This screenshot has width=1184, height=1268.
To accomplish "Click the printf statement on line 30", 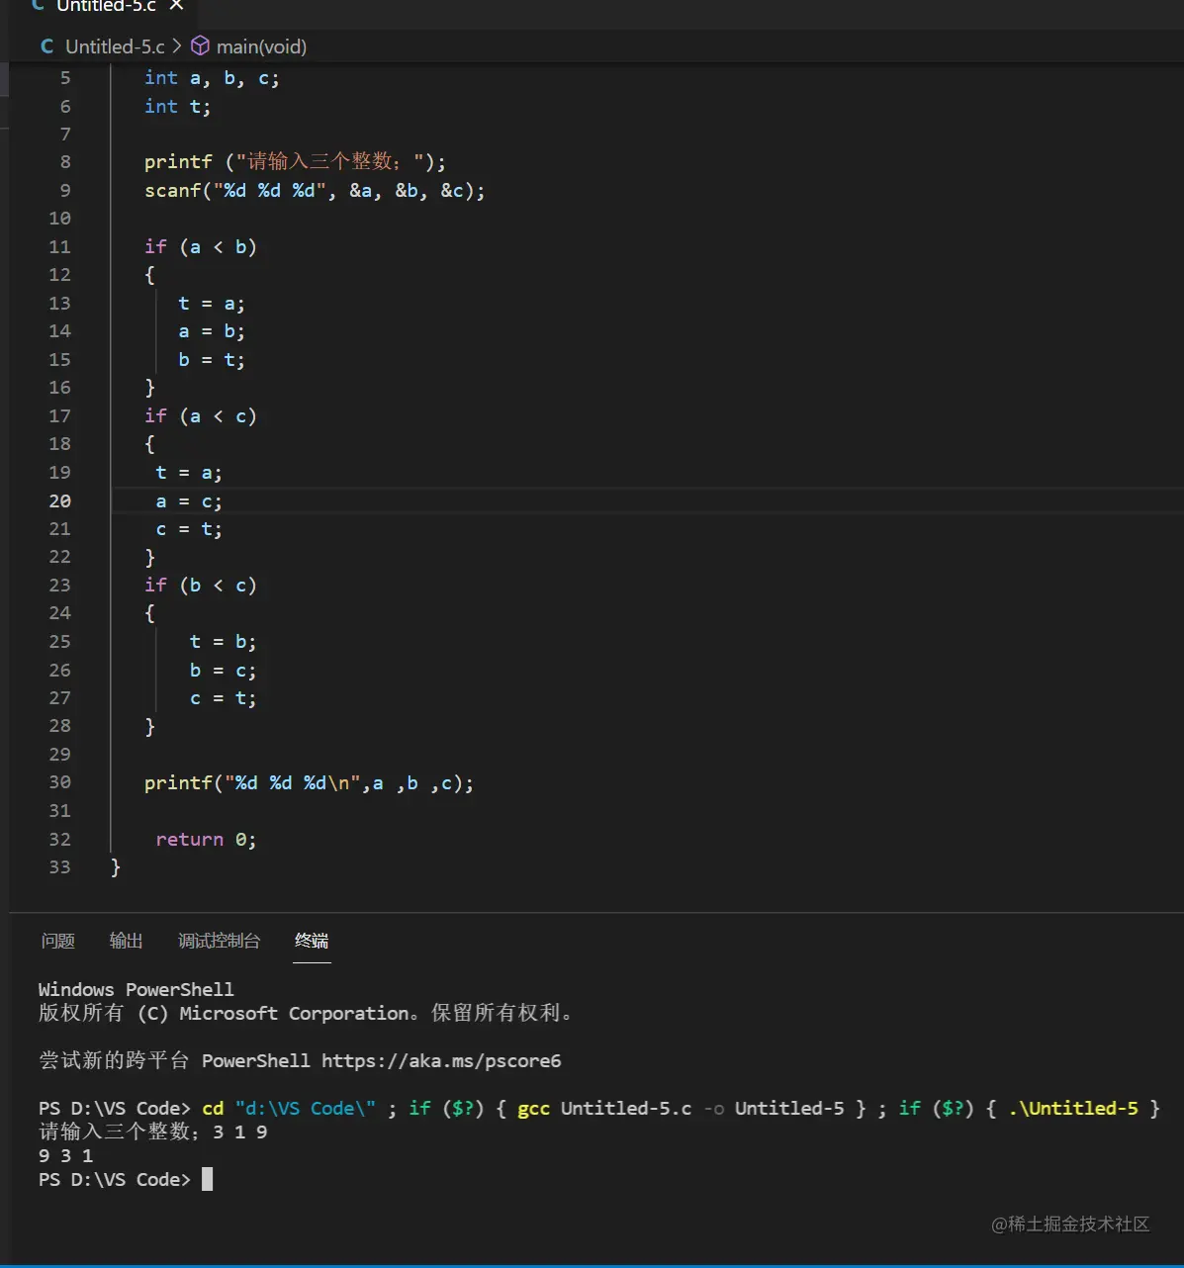I will coord(308,781).
